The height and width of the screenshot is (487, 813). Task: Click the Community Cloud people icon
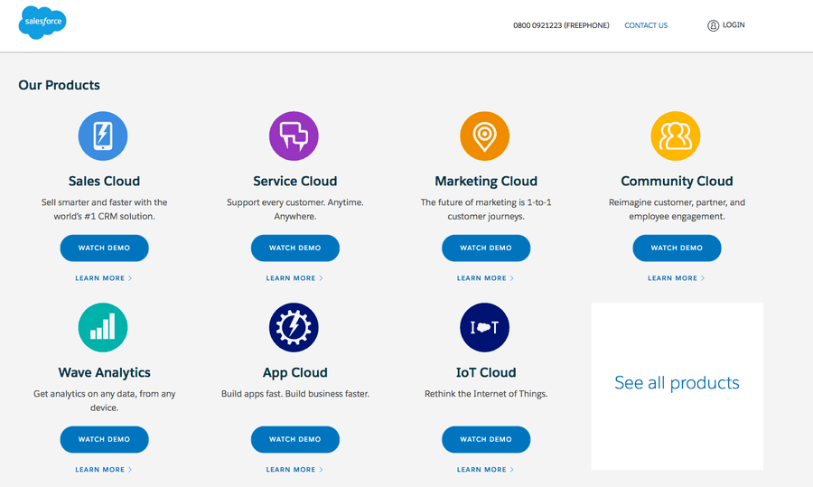676,136
